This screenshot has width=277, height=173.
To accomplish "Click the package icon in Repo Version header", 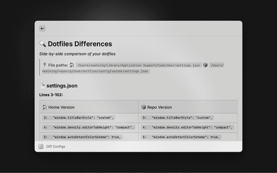I will coord(144,107).
